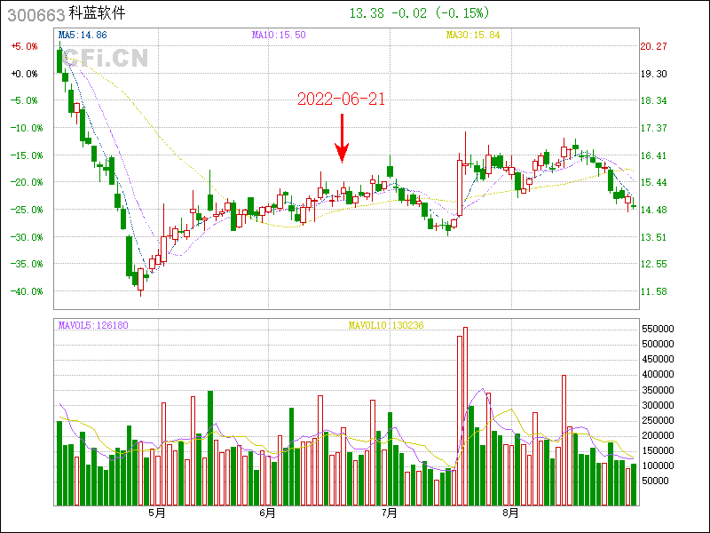Click the +5.0% percentage axis label
Image resolution: width=710 pixels, height=533 pixels.
click(x=24, y=46)
